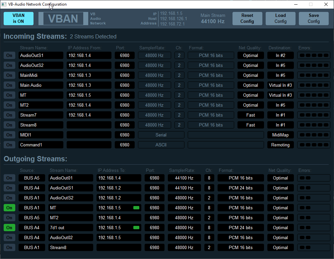The width and height of the screenshot is (334, 259).
Task: Edit incoming stream name Stream8
Action: (41, 125)
